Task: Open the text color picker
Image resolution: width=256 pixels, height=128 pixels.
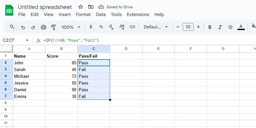Action: click(241, 27)
